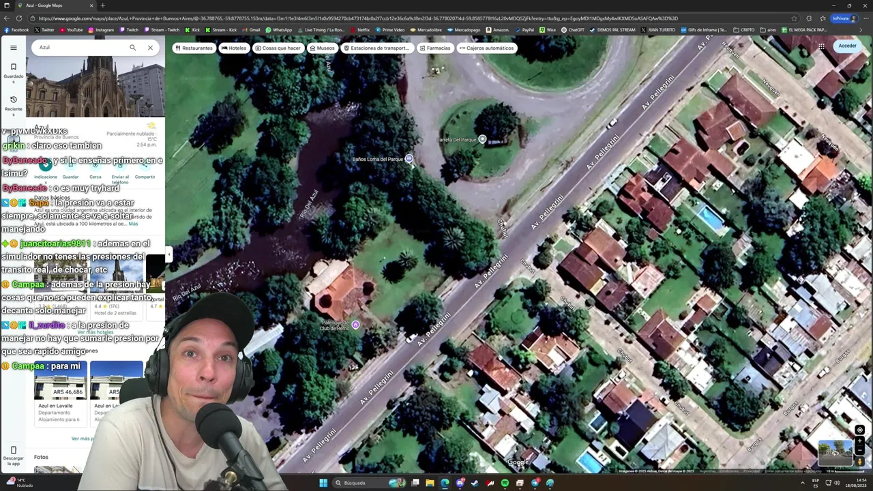
Task: Select the Cajeros automáticos chip
Action: click(x=486, y=48)
